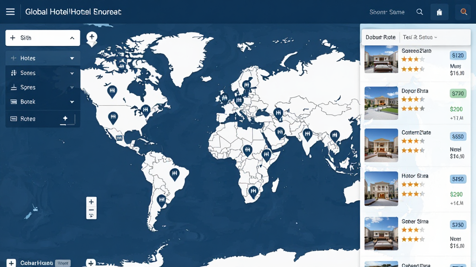Zoom in with map plus button

coord(92,202)
